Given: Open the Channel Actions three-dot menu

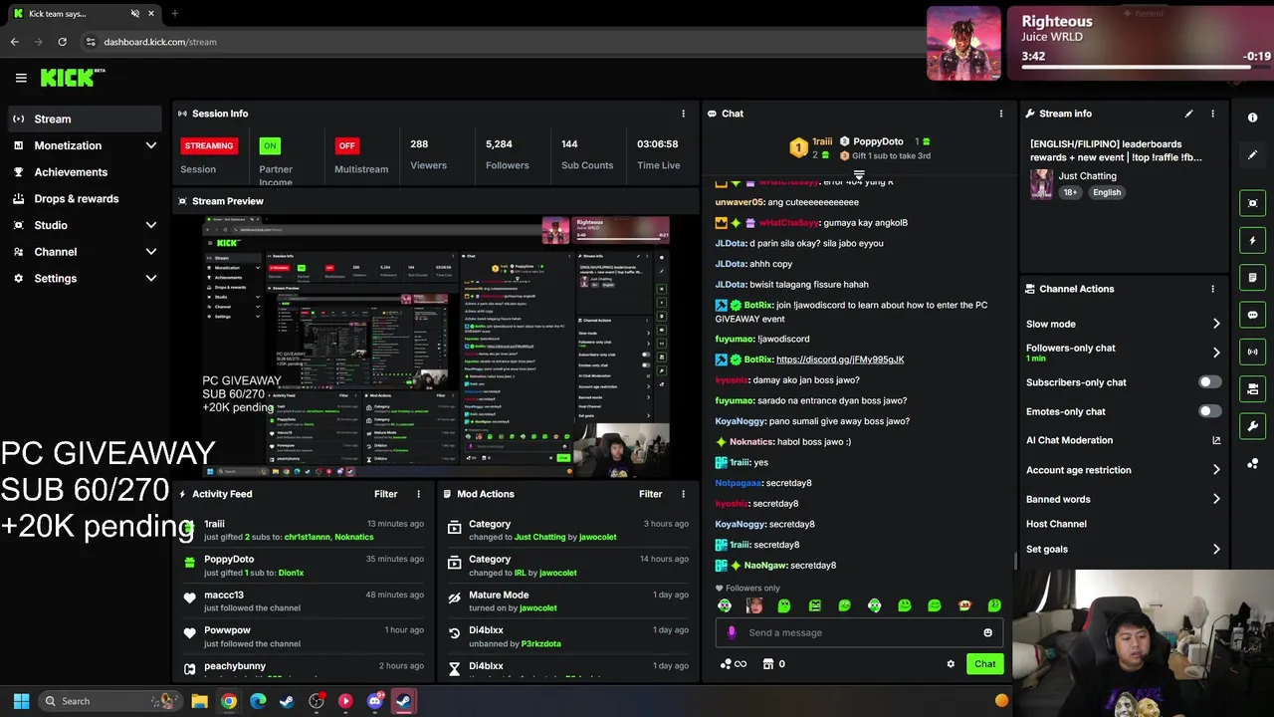Looking at the screenshot, I should coord(1212,289).
